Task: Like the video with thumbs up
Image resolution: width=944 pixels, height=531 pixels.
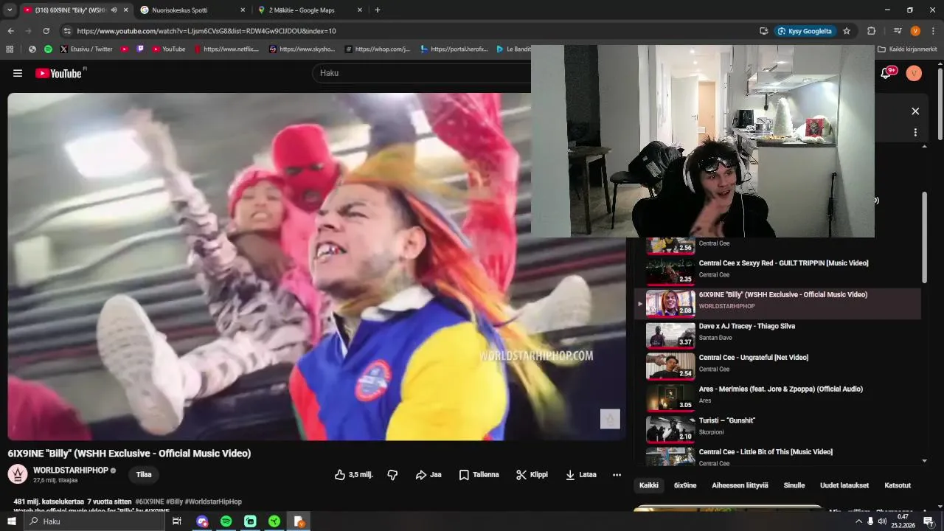Action: 353,475
